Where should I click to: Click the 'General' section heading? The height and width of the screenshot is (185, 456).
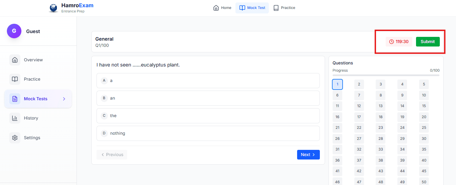(x=104, y=39)
